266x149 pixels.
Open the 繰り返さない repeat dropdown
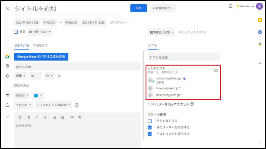coord(40,32)
